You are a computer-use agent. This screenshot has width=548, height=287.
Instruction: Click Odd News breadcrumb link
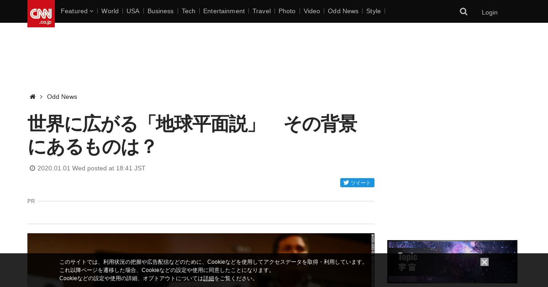(62, 97)
